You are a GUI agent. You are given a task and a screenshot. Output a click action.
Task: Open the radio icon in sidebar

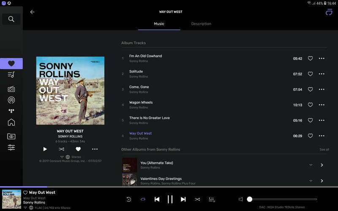pyautogui.click(x=11, y=89)
